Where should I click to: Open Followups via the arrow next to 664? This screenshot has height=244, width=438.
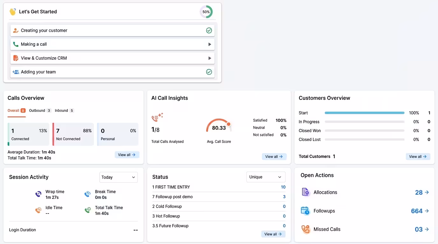427,211
